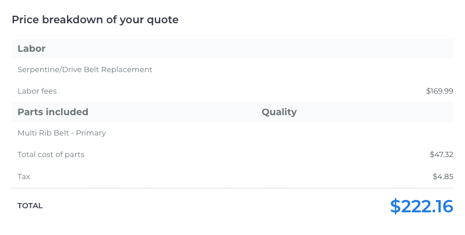Select the word 'parts' in Total cost row
465x235 pixels.
pyautogui.click(x=75, y=155)
